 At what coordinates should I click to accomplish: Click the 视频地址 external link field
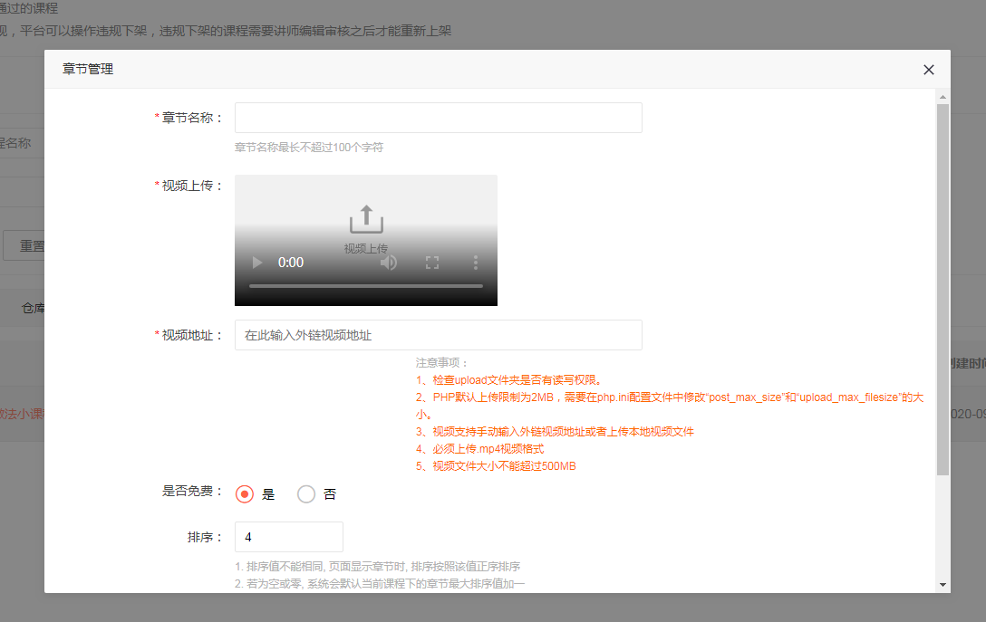tap(439, 335)
